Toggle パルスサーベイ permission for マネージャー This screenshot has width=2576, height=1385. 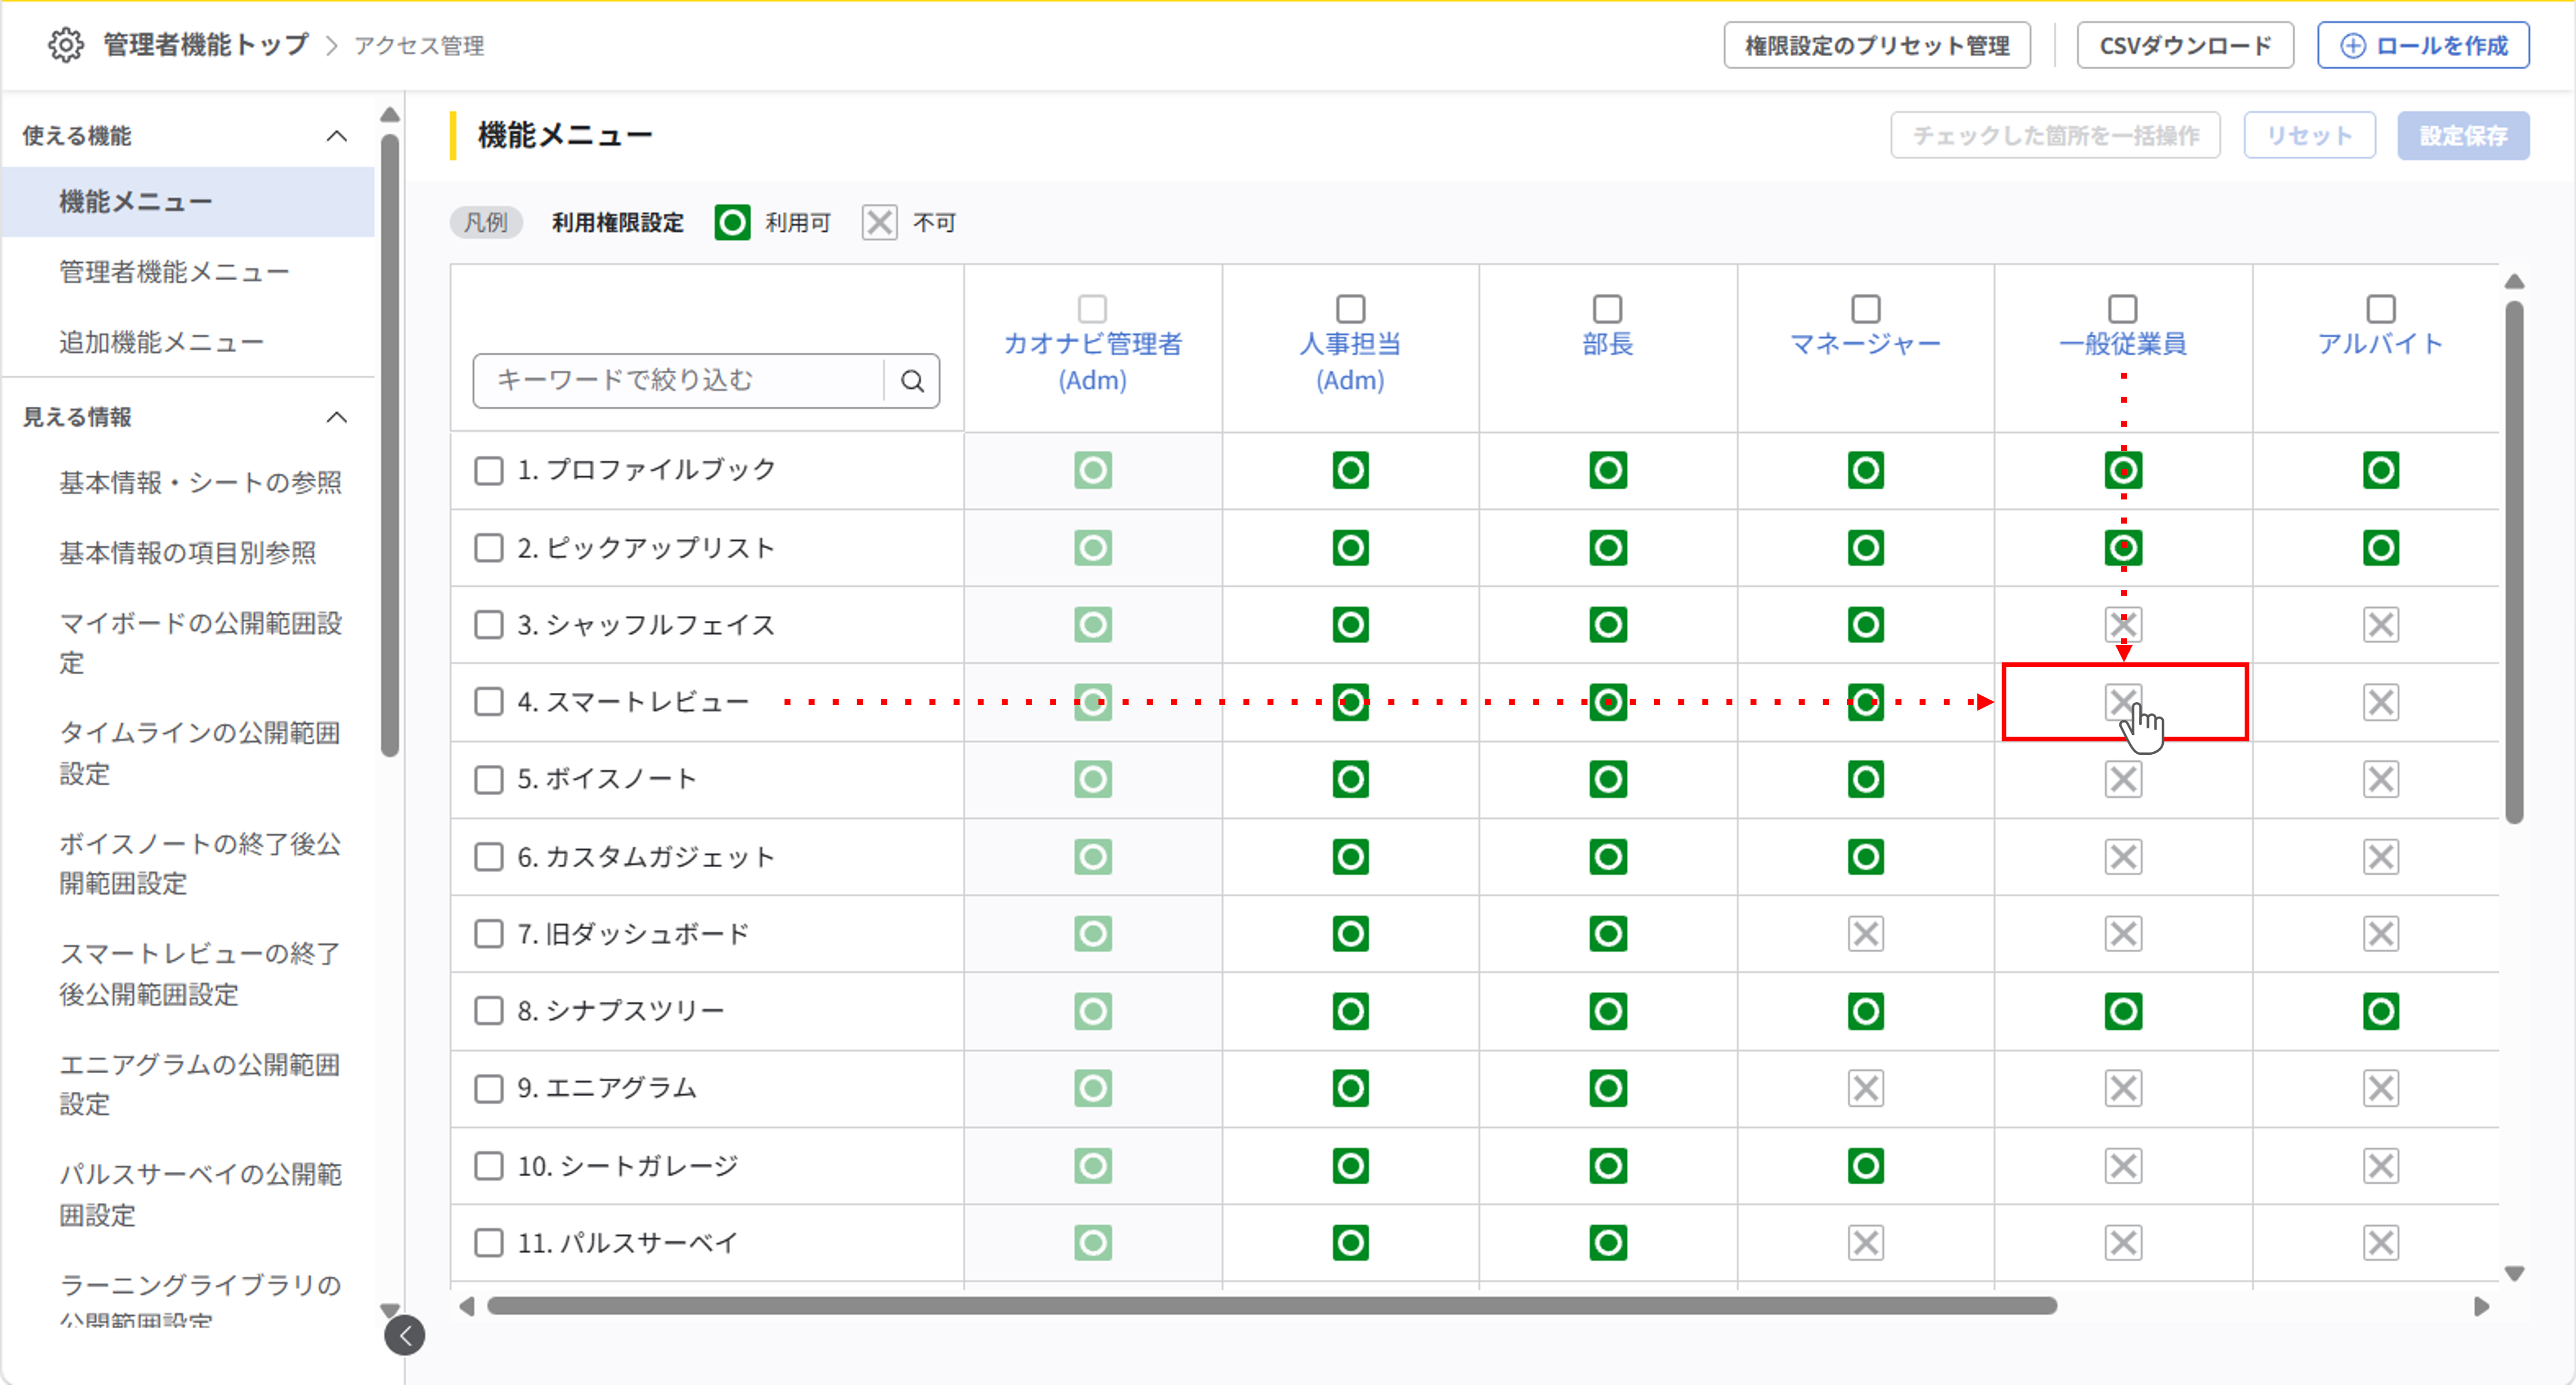1865,1243
